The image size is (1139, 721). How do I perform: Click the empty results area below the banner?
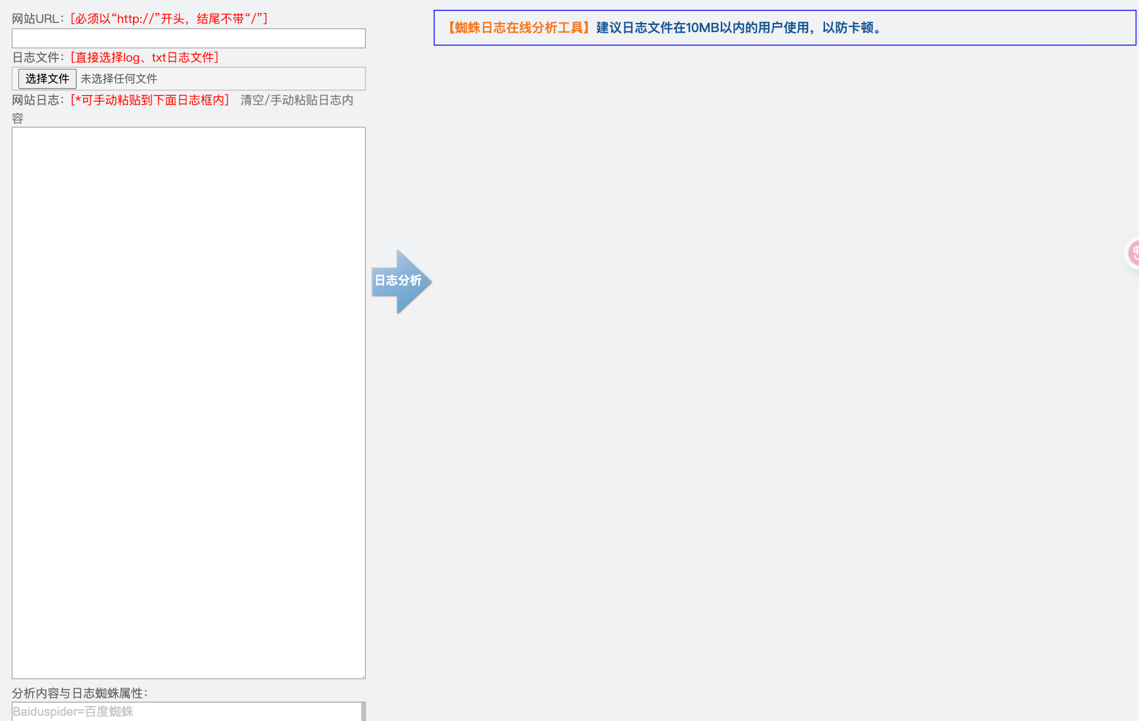tap(784, 328)
